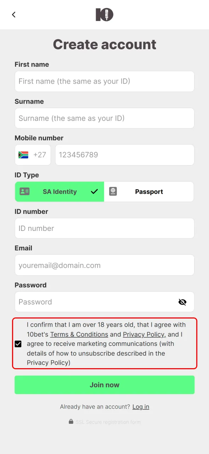Open the Terms & Conditions link
This screenshot has height=454, width=209.
point(79,334)
